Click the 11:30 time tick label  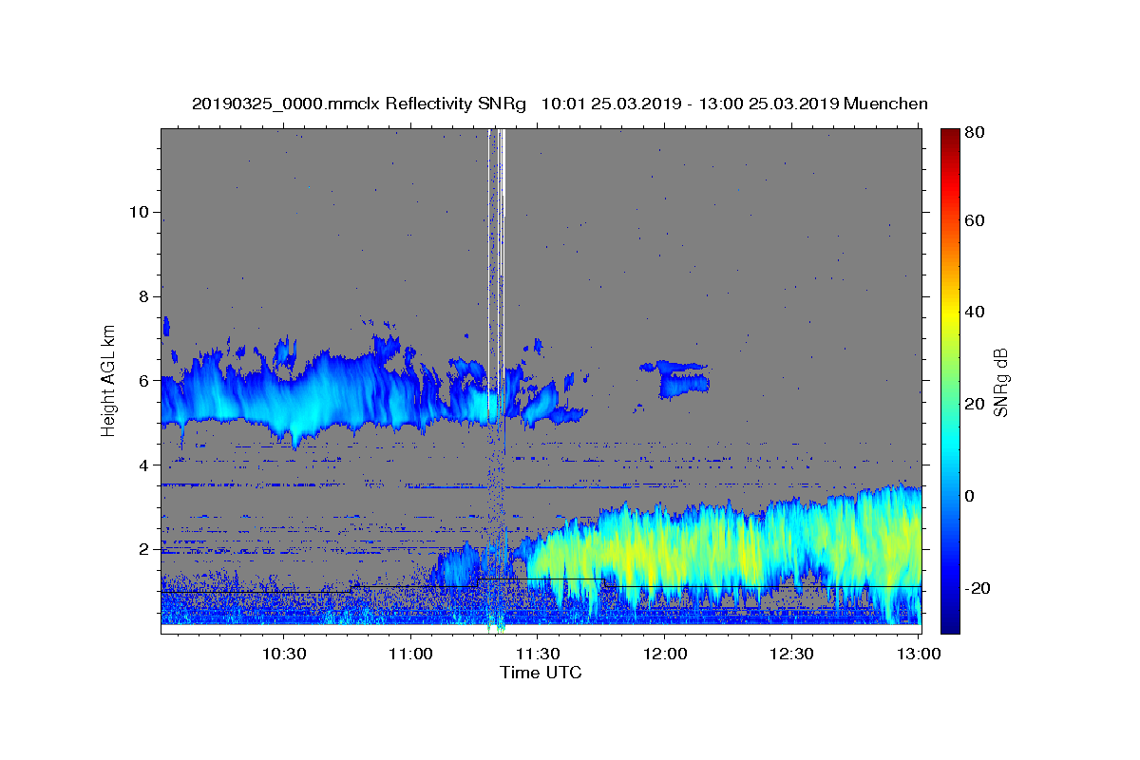[538, 654]
